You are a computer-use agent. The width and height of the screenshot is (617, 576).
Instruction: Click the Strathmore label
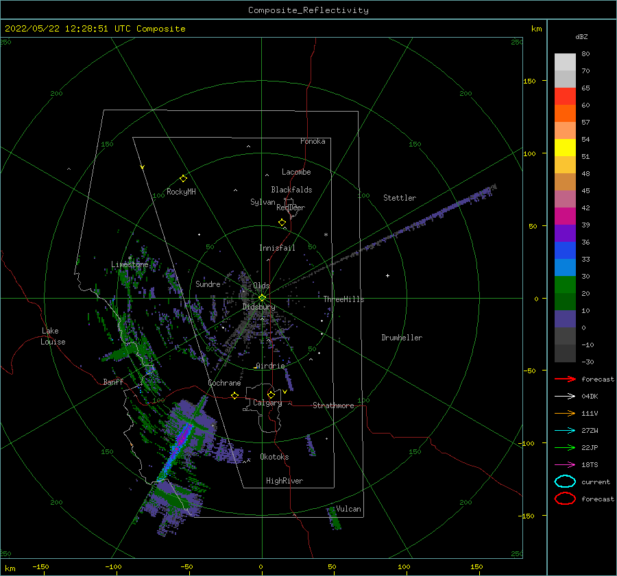(333, 405)
